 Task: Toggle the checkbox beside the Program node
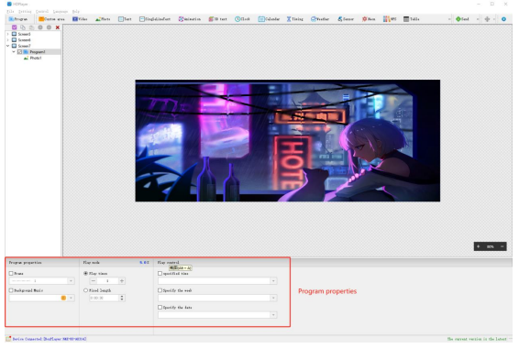[x=19, y=52]
